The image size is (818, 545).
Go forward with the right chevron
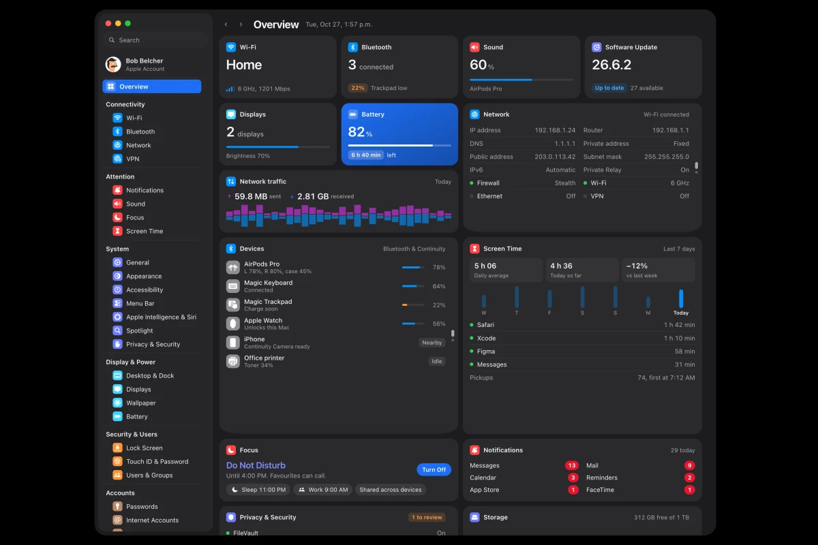(x=241, y=25)
